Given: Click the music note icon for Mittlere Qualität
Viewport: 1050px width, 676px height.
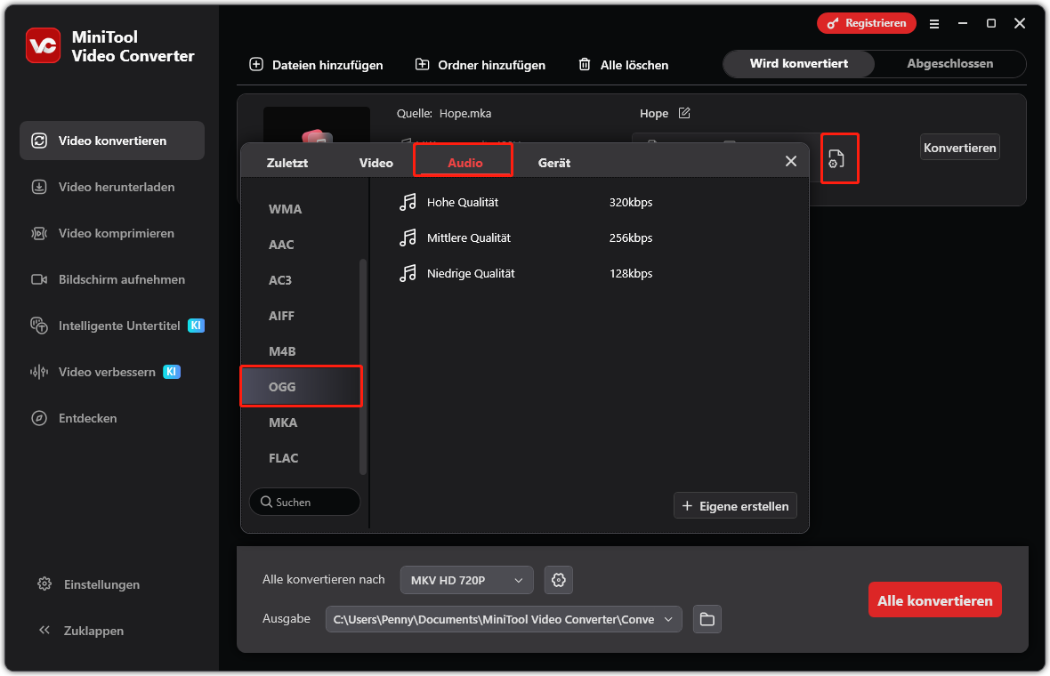Looking at the screenshot, I should tap(408, 237).
